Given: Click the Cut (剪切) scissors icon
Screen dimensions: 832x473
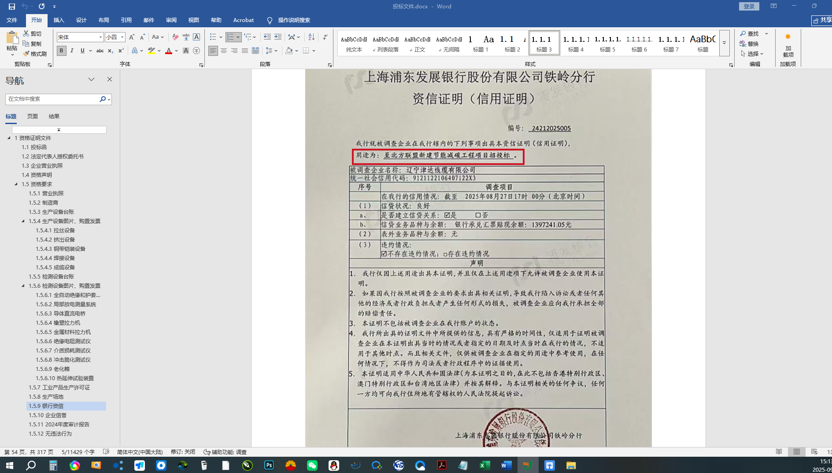Looking at the screenshot, I should pos(26,33).
